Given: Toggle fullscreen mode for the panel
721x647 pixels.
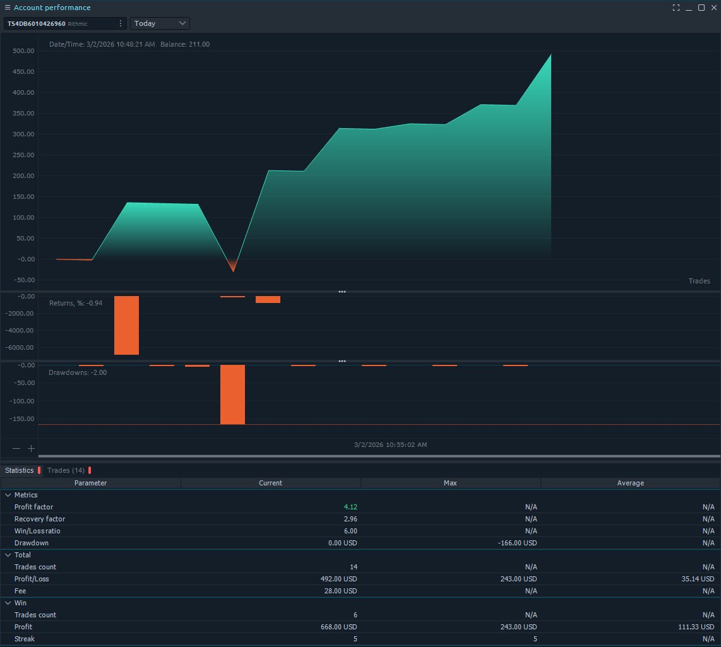Looking at the screenshot, I should click(676, 8).
